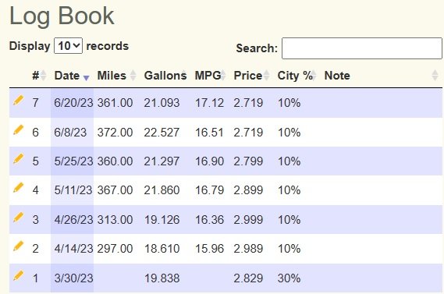Viewport: 444px width, 294px height.
Task: Sort by the Gallons column header
Action: click(x=165, y=76)
